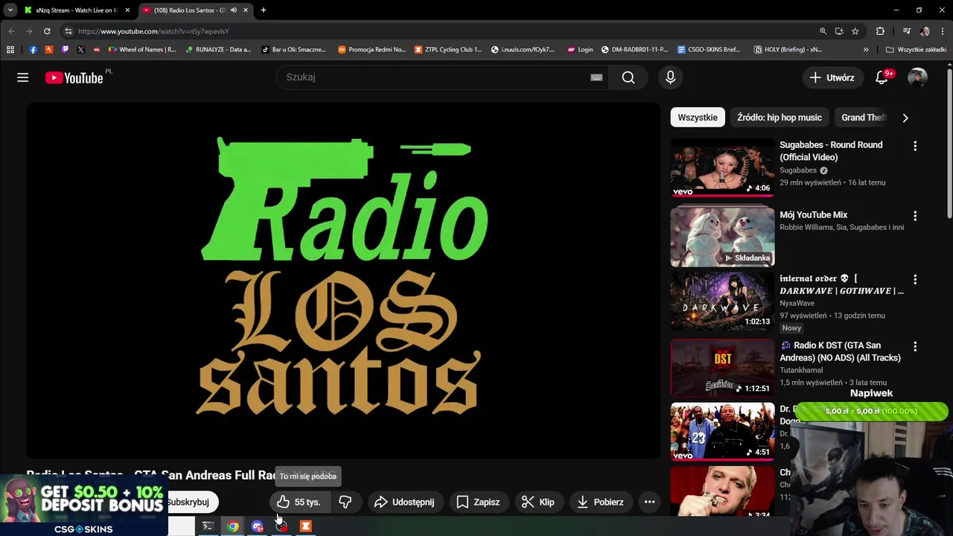953x536 pixels.
Task: Select the Źródło: hip hop music chip
Action: click(x=780, y=118)
